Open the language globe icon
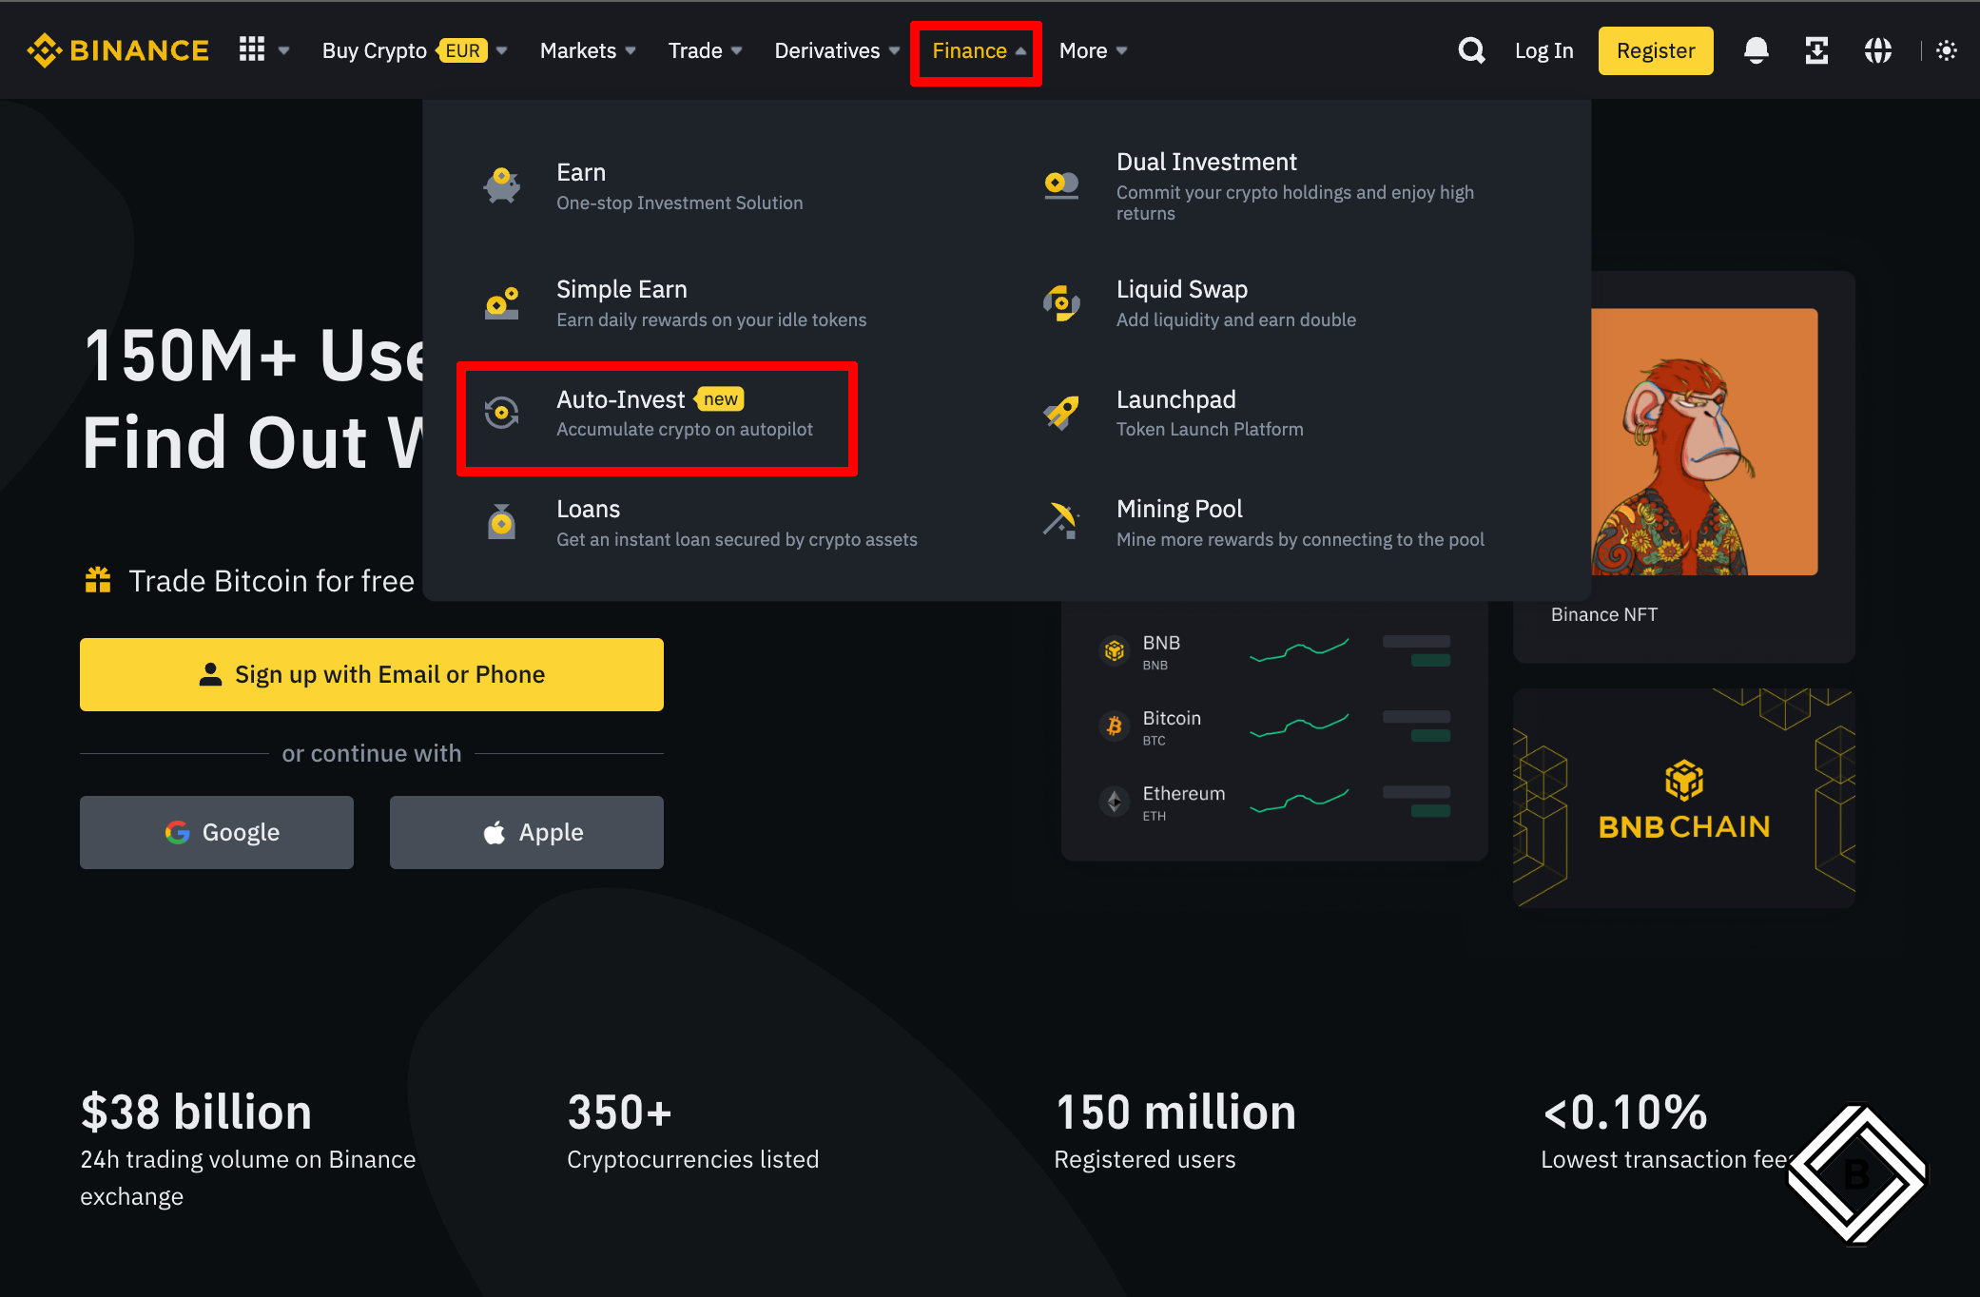The width and height of the screenshot is (1980, 1297). coord(1877,50)
